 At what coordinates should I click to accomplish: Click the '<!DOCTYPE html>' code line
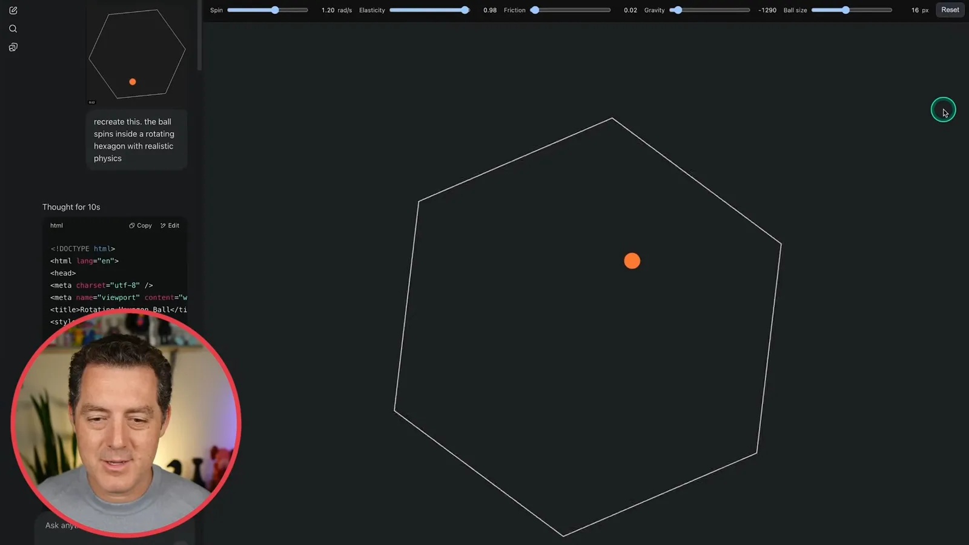click(x=83, y=249)
